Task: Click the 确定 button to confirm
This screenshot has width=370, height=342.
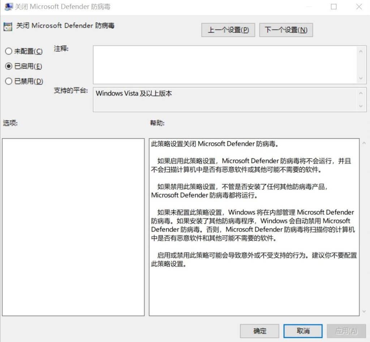Action: tap(259, 331)
